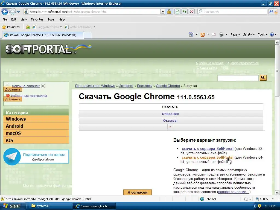Open Программы для Windows breadcrumb
The height and width of the screenshot is (210, 280).
(95, 86)
